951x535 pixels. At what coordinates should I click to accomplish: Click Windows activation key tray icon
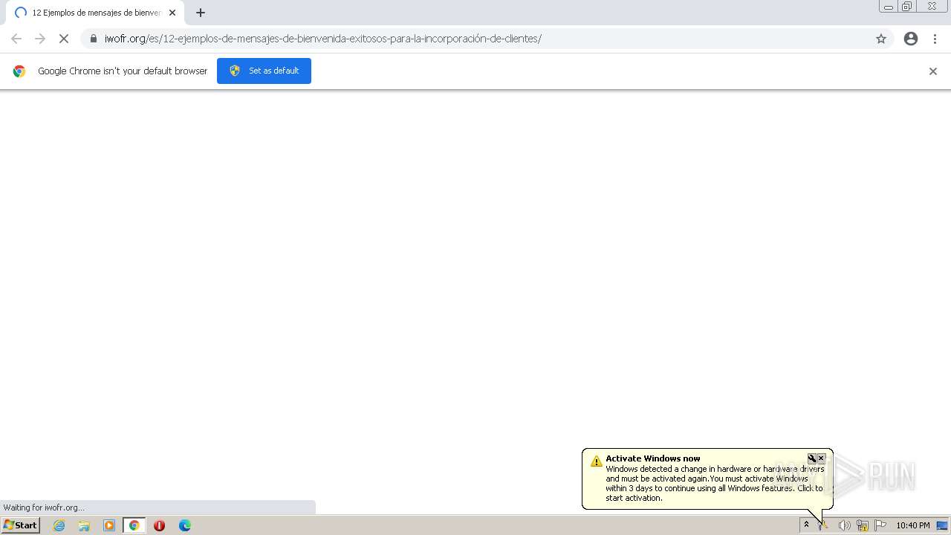coord(823,525)
